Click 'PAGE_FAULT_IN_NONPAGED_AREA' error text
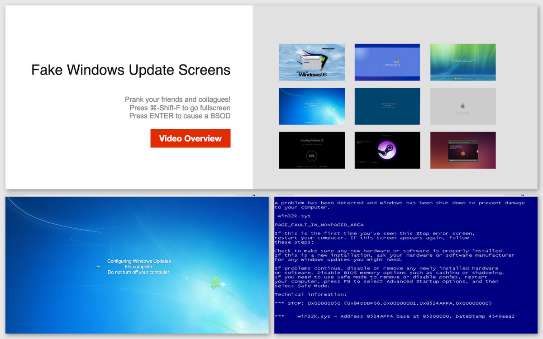Screen dimensions: 543x339 click(319, 225)
